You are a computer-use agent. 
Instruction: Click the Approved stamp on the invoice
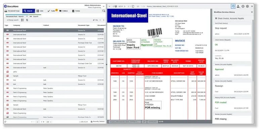pyautogui.click(x=147, y=43)
